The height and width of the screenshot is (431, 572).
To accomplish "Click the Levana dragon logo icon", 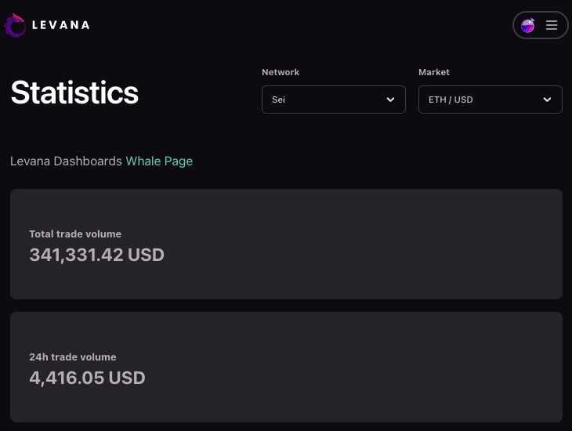I will tap(15, 25).
